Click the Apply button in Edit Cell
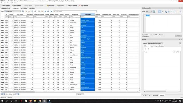 (x=178, y=36)
